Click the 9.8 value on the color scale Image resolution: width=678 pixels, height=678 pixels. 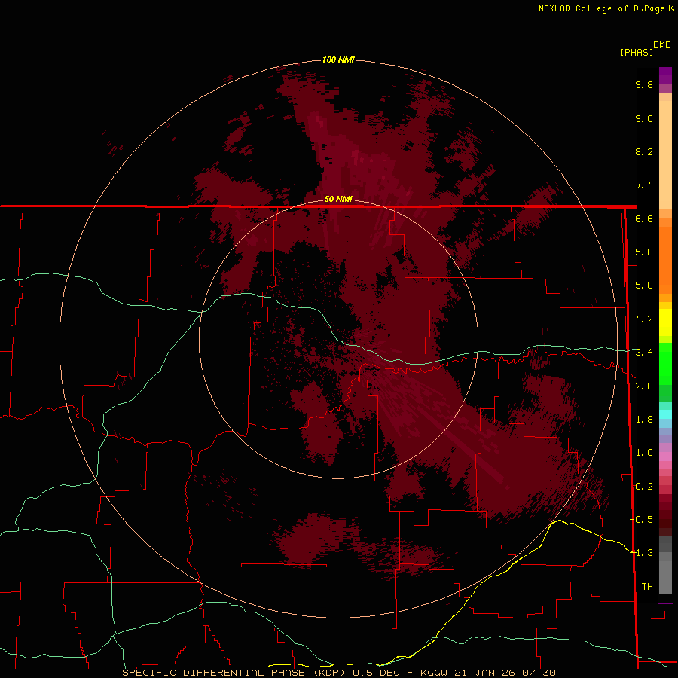644,84
